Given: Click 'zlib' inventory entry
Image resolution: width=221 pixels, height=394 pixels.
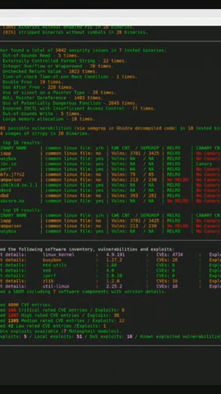Looking at the screenshot, I should (x=48, y=281).
